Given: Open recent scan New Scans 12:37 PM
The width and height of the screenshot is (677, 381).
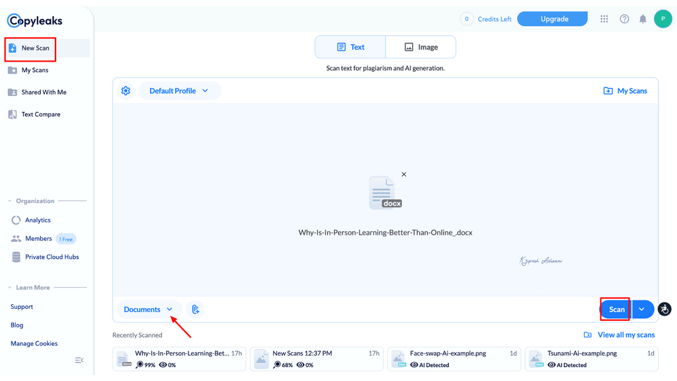Looking at the screenshot, I should pos(317,359).
